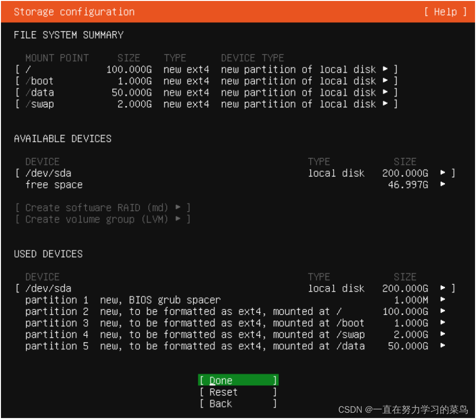Image resolution: width=476 pixels, height=419 pixels.
Task: Expand arrow beside free space 46.997G
Action: (443, 184)
